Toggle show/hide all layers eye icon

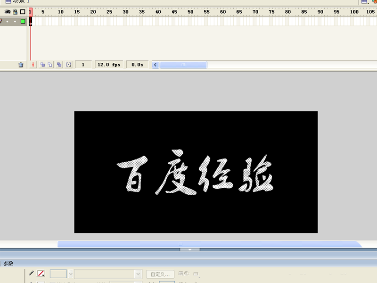coord(8,11)
